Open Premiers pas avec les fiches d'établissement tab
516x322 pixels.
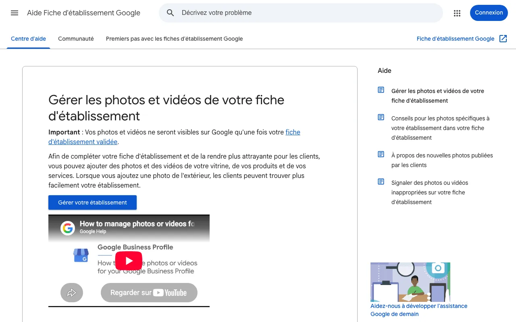coord(174,39)
